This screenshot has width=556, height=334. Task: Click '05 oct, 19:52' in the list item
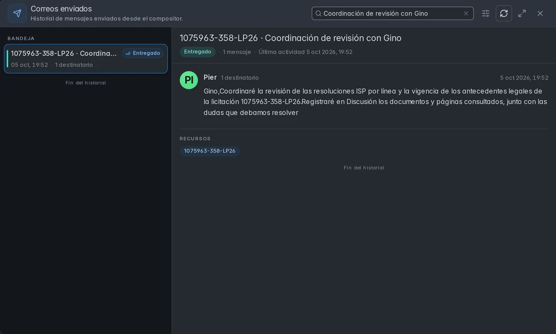pos(30,65)
